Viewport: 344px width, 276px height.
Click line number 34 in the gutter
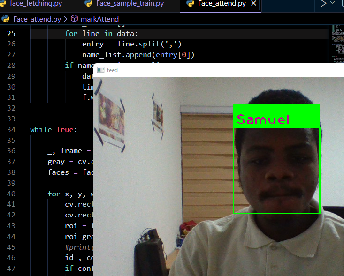[x=11, y=130]
